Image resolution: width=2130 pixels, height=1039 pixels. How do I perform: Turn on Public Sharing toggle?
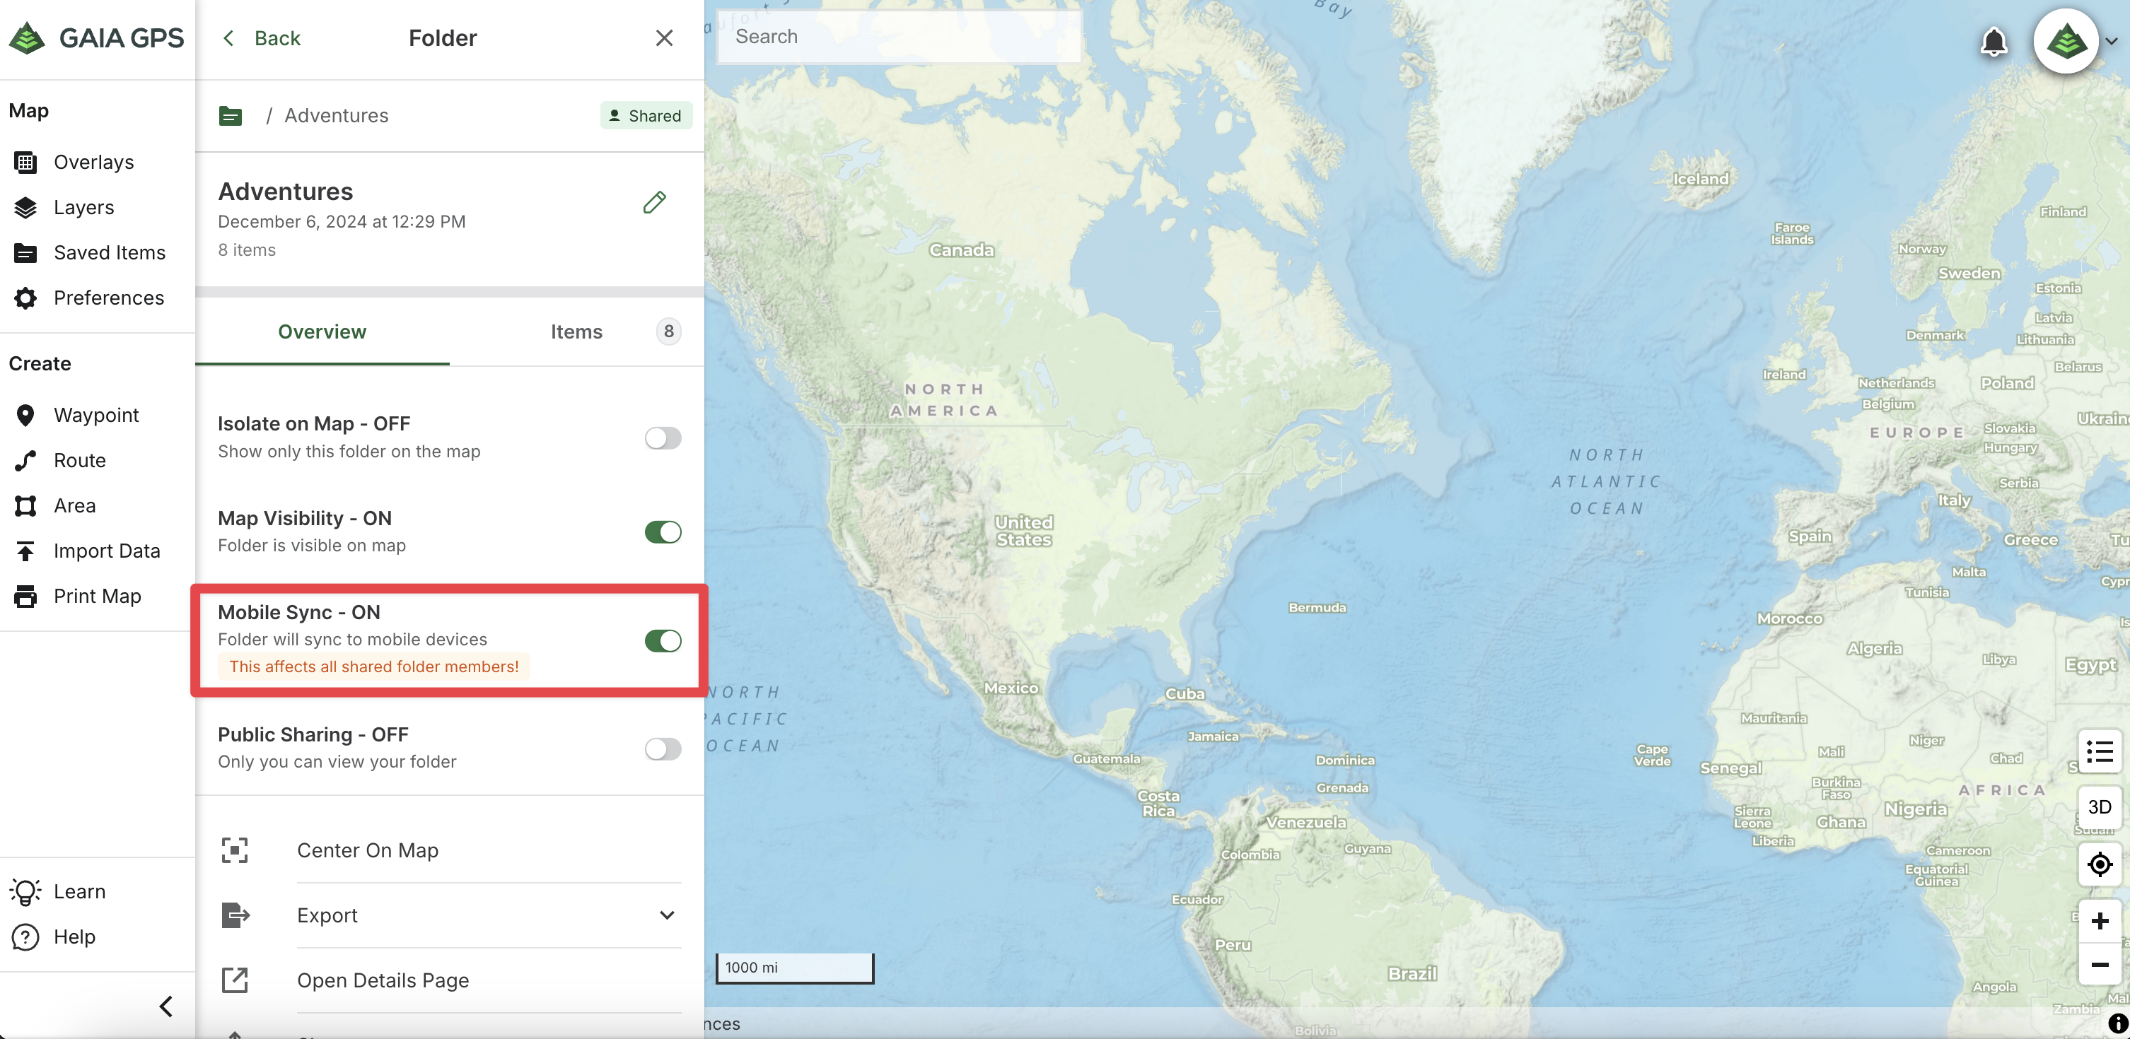(663, 749)
